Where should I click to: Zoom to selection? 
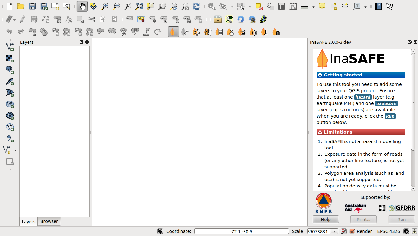point(151,6)
